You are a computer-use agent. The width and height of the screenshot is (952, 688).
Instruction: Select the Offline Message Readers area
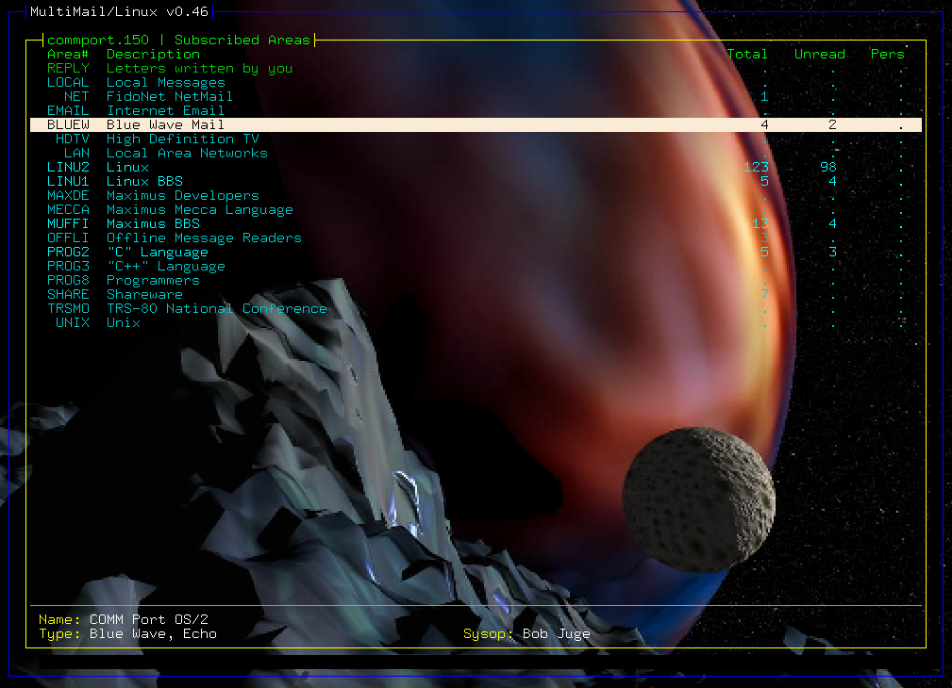pos(203,238)
